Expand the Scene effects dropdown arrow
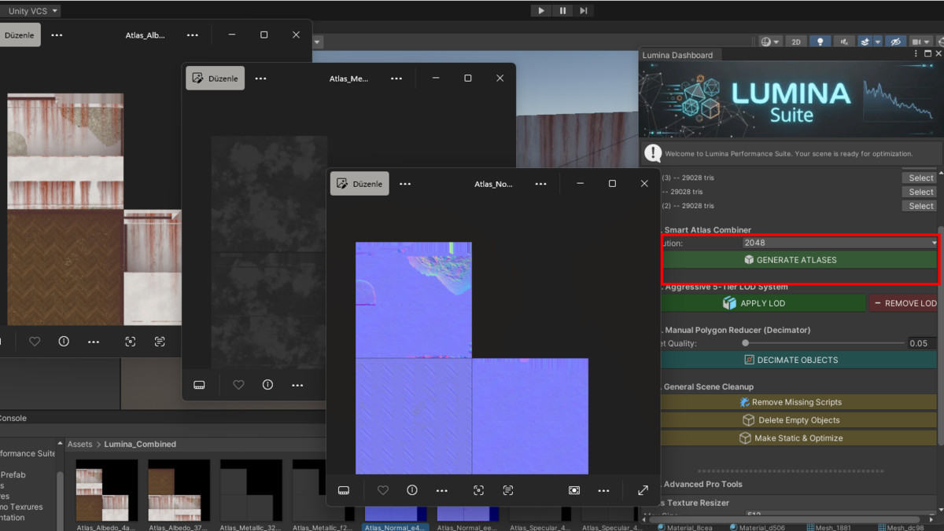 877,42
